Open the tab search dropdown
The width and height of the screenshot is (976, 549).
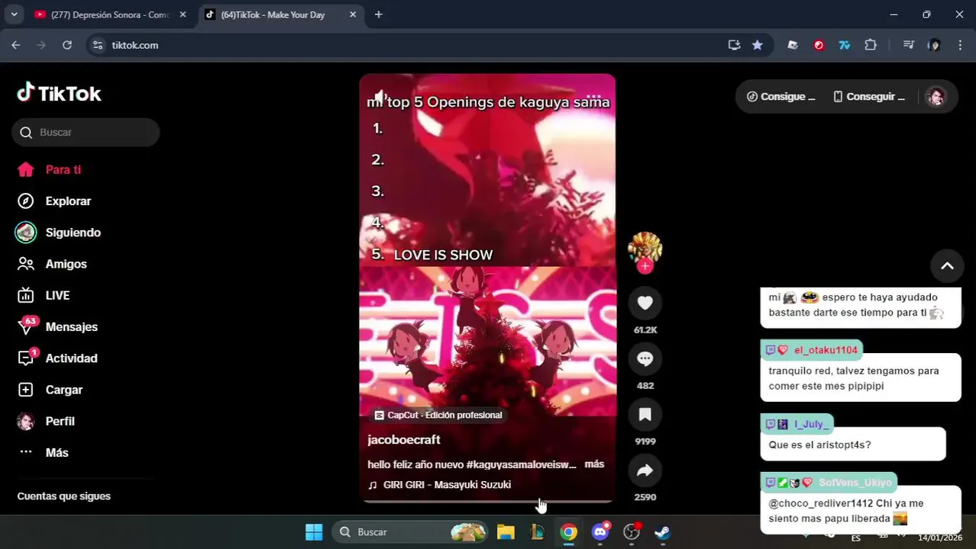tap(14, 14)
